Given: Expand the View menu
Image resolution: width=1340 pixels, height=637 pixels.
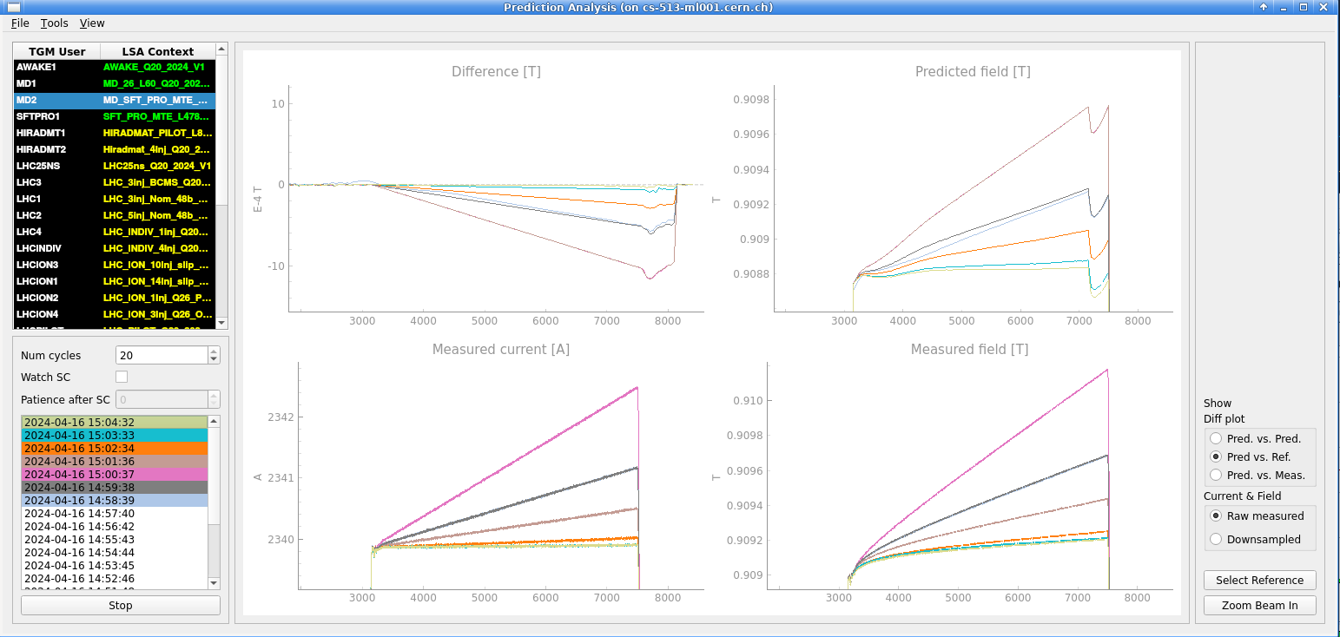Looking at the screenshot, I should click(92, 23).
